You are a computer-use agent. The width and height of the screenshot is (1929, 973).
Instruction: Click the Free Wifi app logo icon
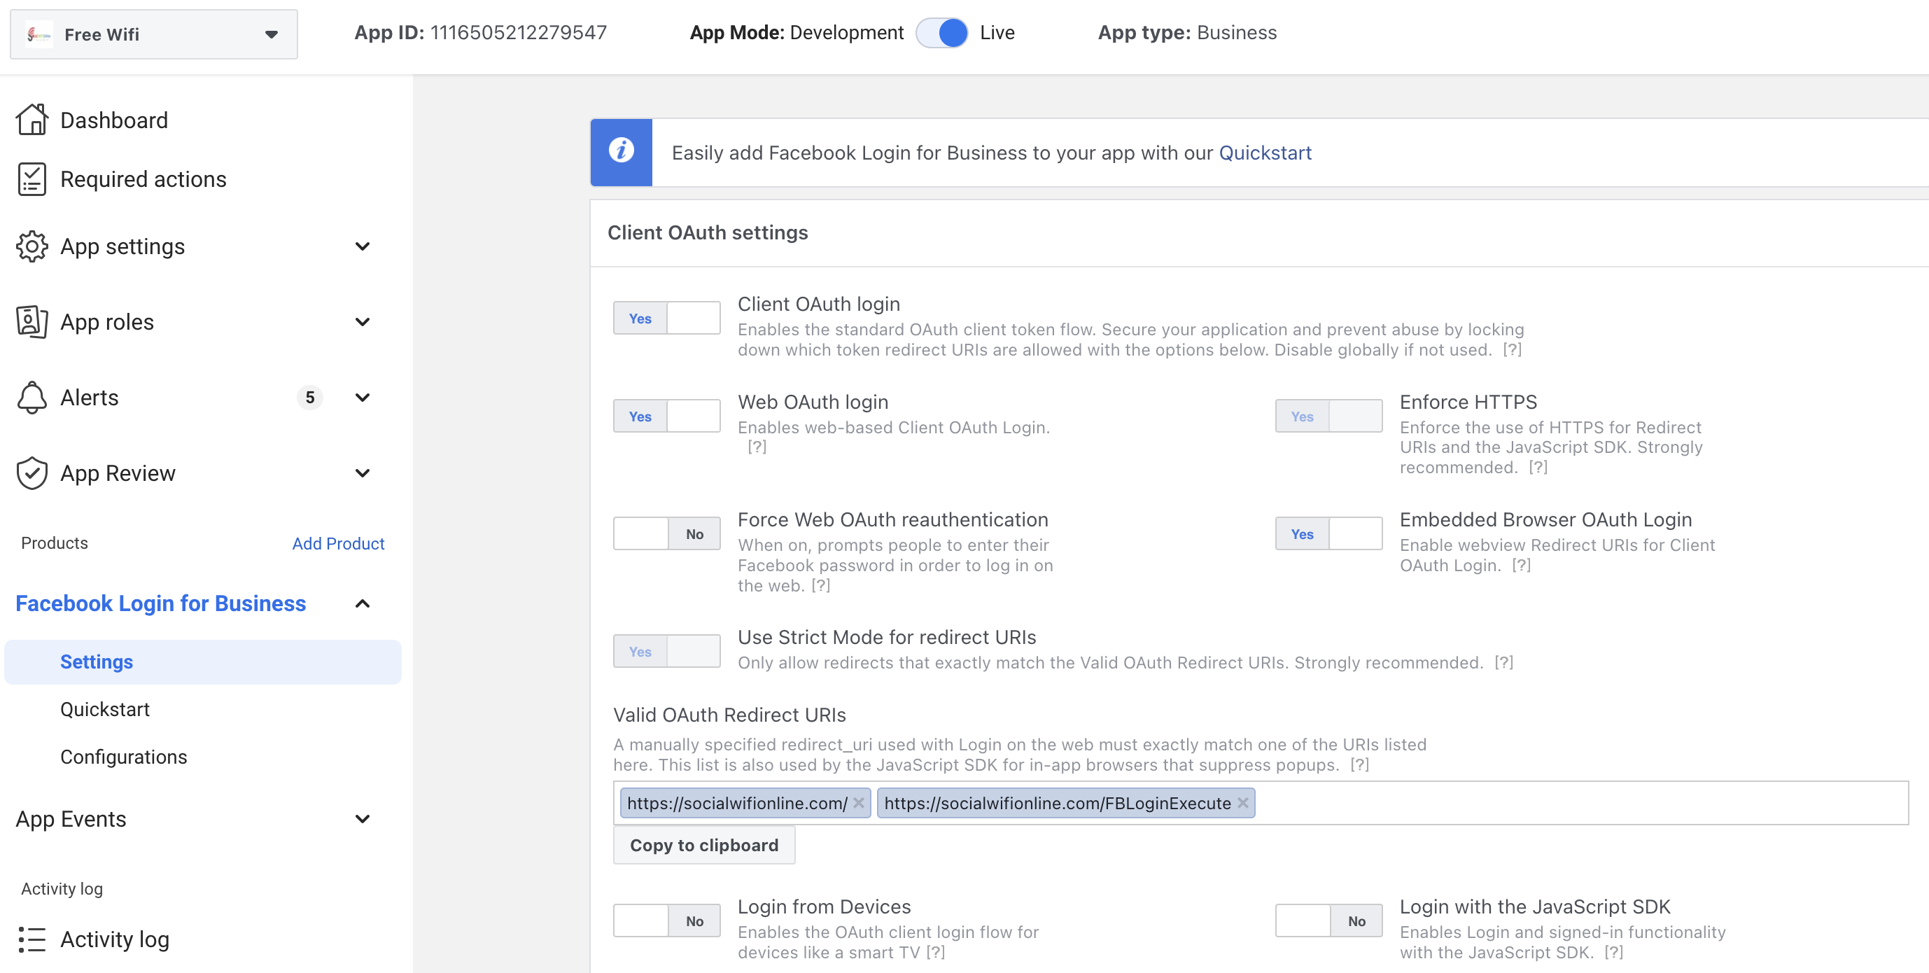39,34
